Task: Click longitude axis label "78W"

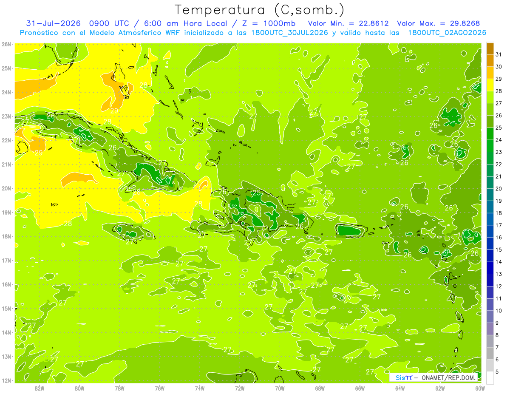Action: [119, 388]
